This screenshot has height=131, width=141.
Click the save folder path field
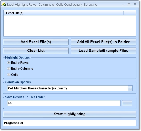[64, 103]
